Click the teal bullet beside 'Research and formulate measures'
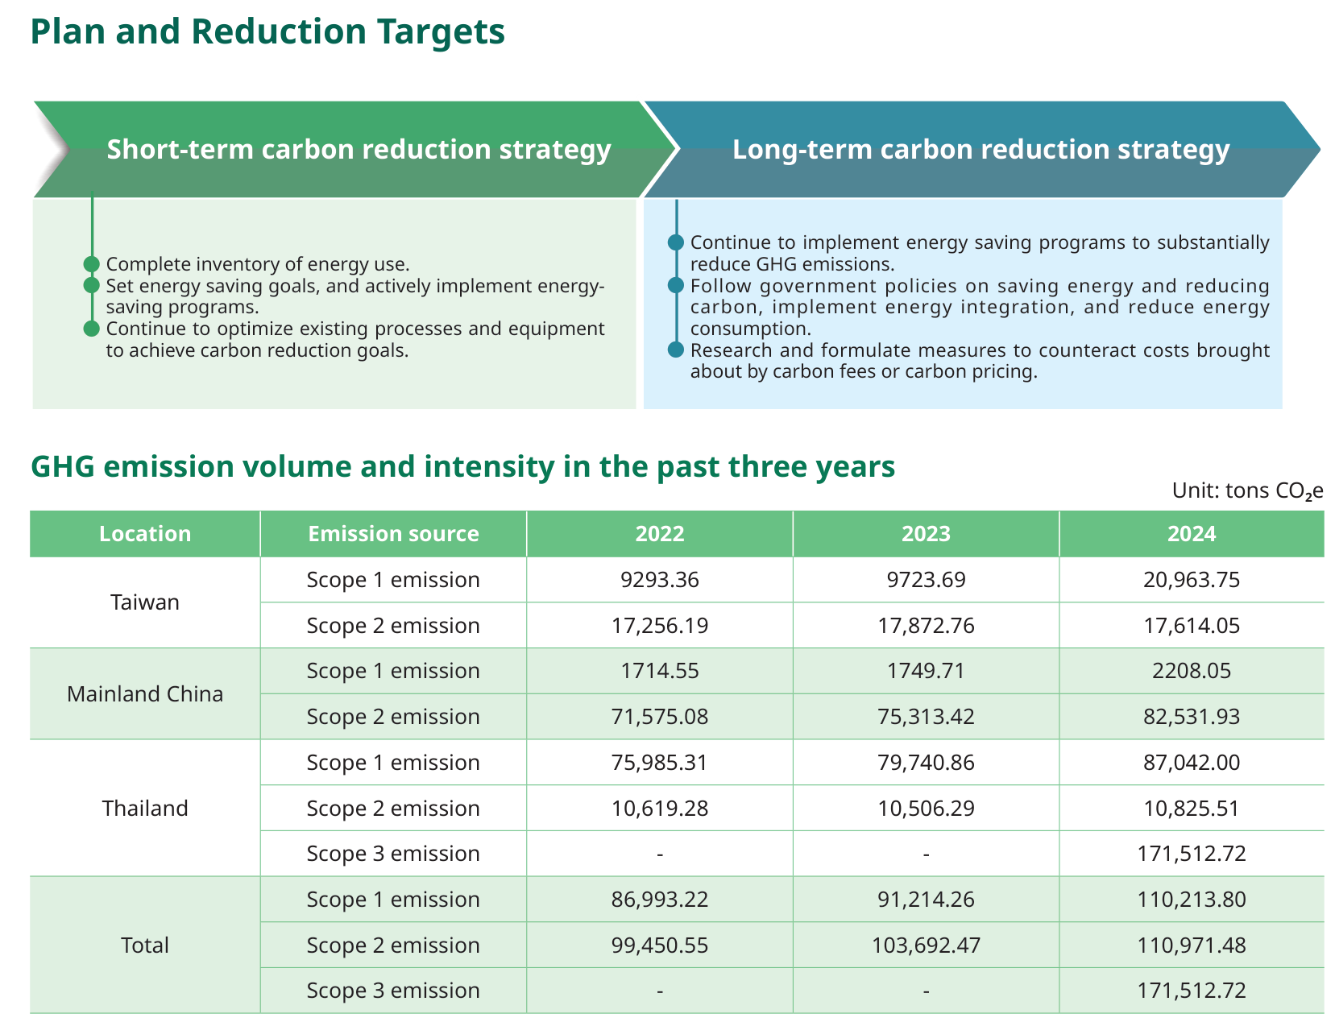 676,350
